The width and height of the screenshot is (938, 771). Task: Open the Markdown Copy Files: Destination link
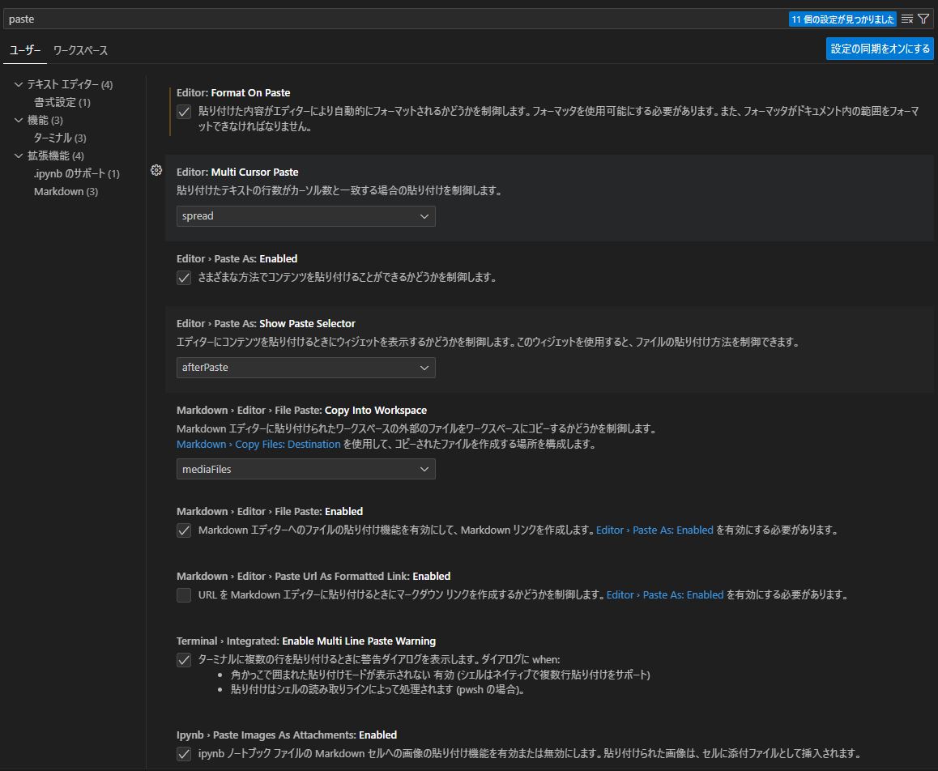point(258,445)
